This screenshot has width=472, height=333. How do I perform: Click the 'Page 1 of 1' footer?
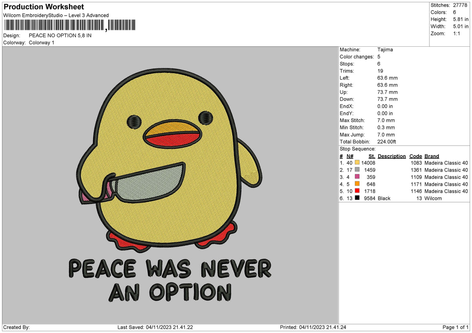click(455, 328)
